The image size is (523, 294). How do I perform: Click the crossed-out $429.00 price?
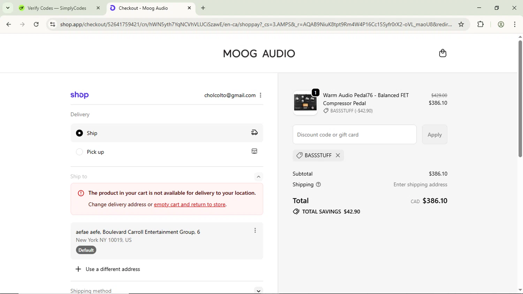click(x=439, y=95)
